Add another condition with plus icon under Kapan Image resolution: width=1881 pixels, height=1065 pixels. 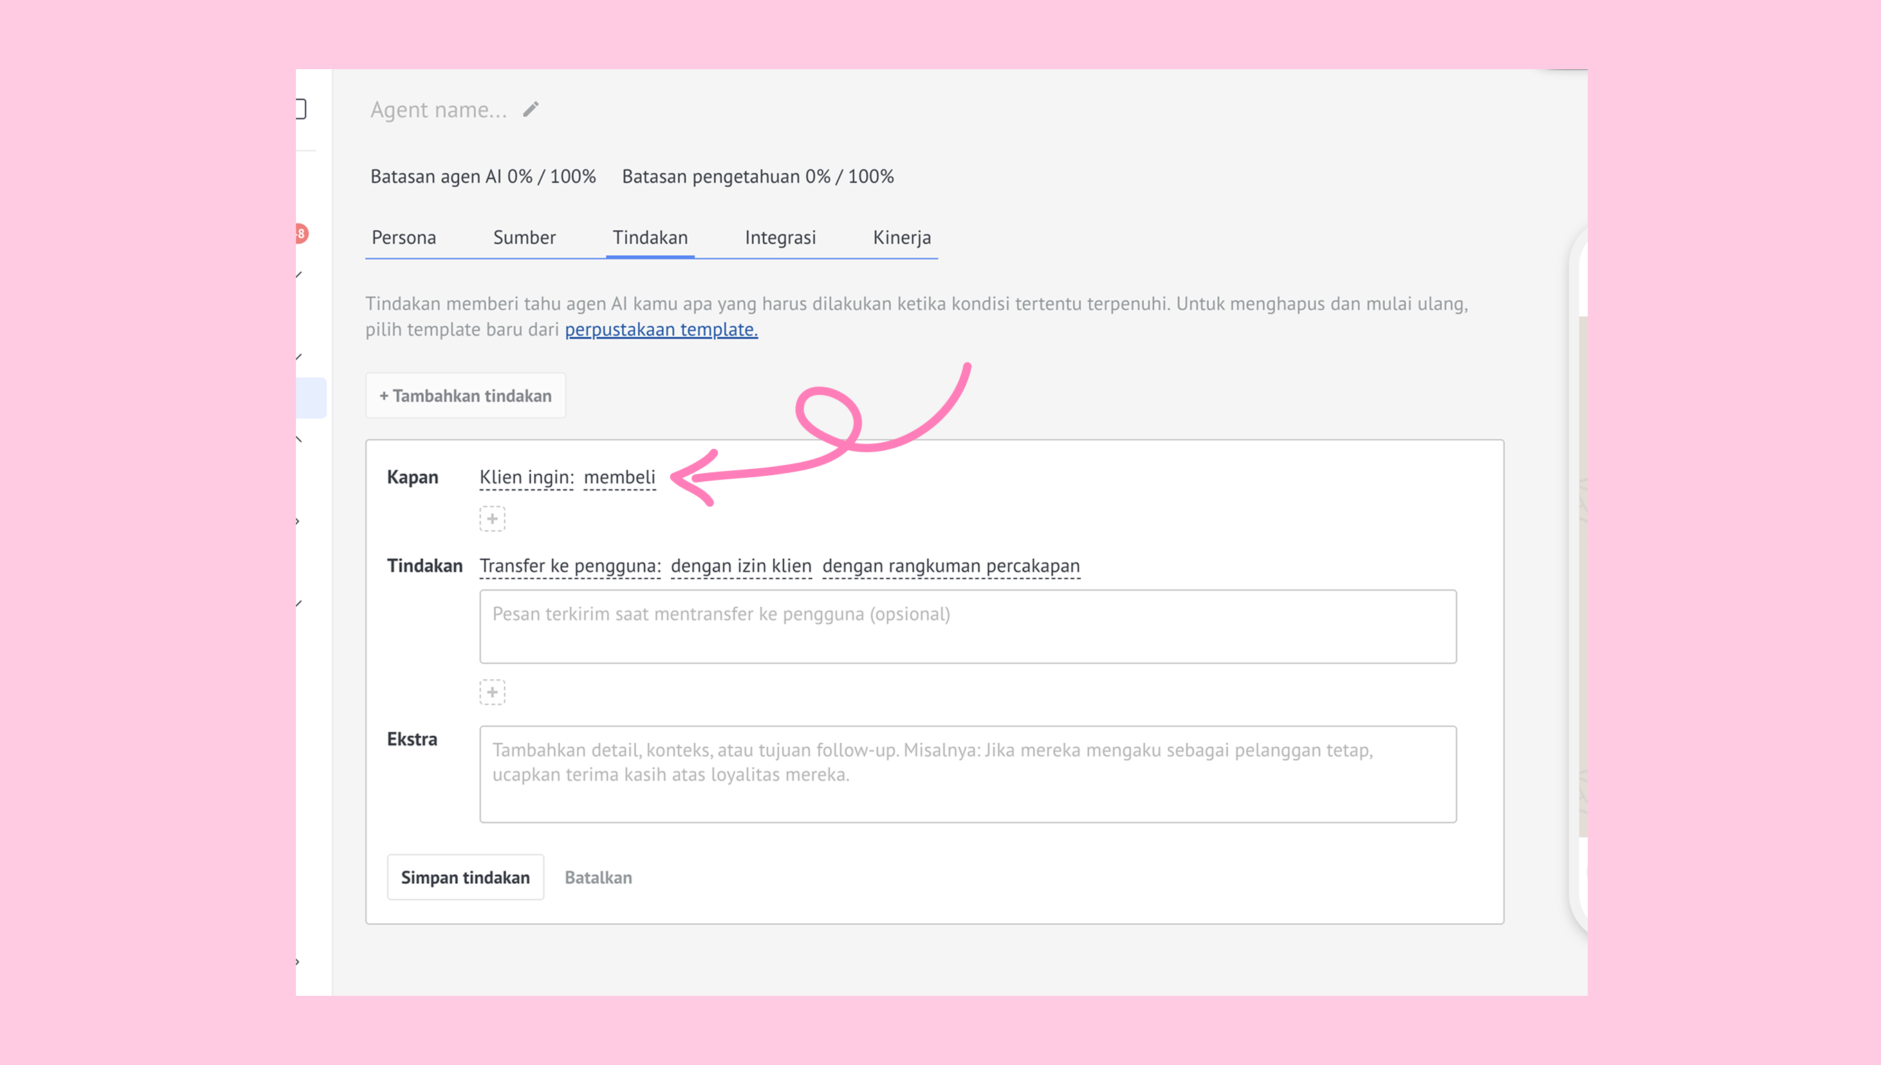point(492,519)
